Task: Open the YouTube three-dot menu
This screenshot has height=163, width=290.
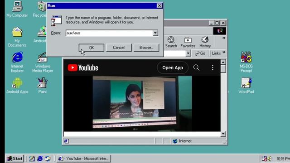Action: click(x=213, y=67)
